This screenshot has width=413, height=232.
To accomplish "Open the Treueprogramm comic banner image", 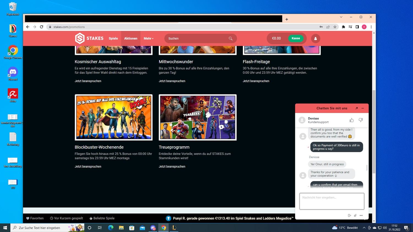I will (x=197, y=117).
